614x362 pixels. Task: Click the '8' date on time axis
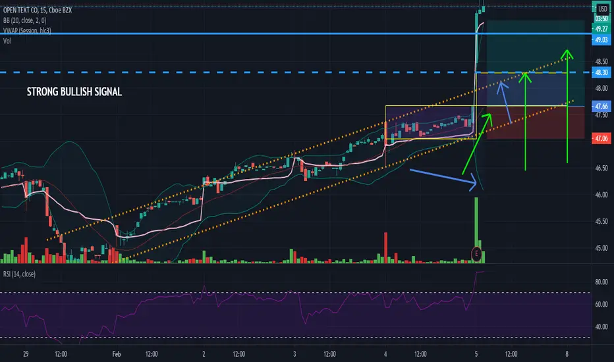[x=567, y=354]
